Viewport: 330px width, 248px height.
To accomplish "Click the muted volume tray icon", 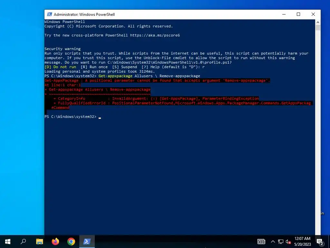I will point(288,242).
